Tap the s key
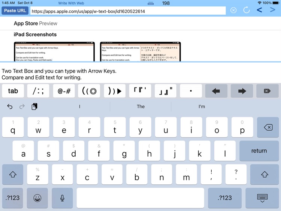 coord(48,151)
